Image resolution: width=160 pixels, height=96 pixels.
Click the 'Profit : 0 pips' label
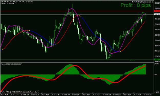[x=136, y=5]
